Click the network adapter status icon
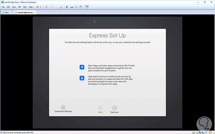This screenshot has height=134, width=215. [x=200, y=133]
